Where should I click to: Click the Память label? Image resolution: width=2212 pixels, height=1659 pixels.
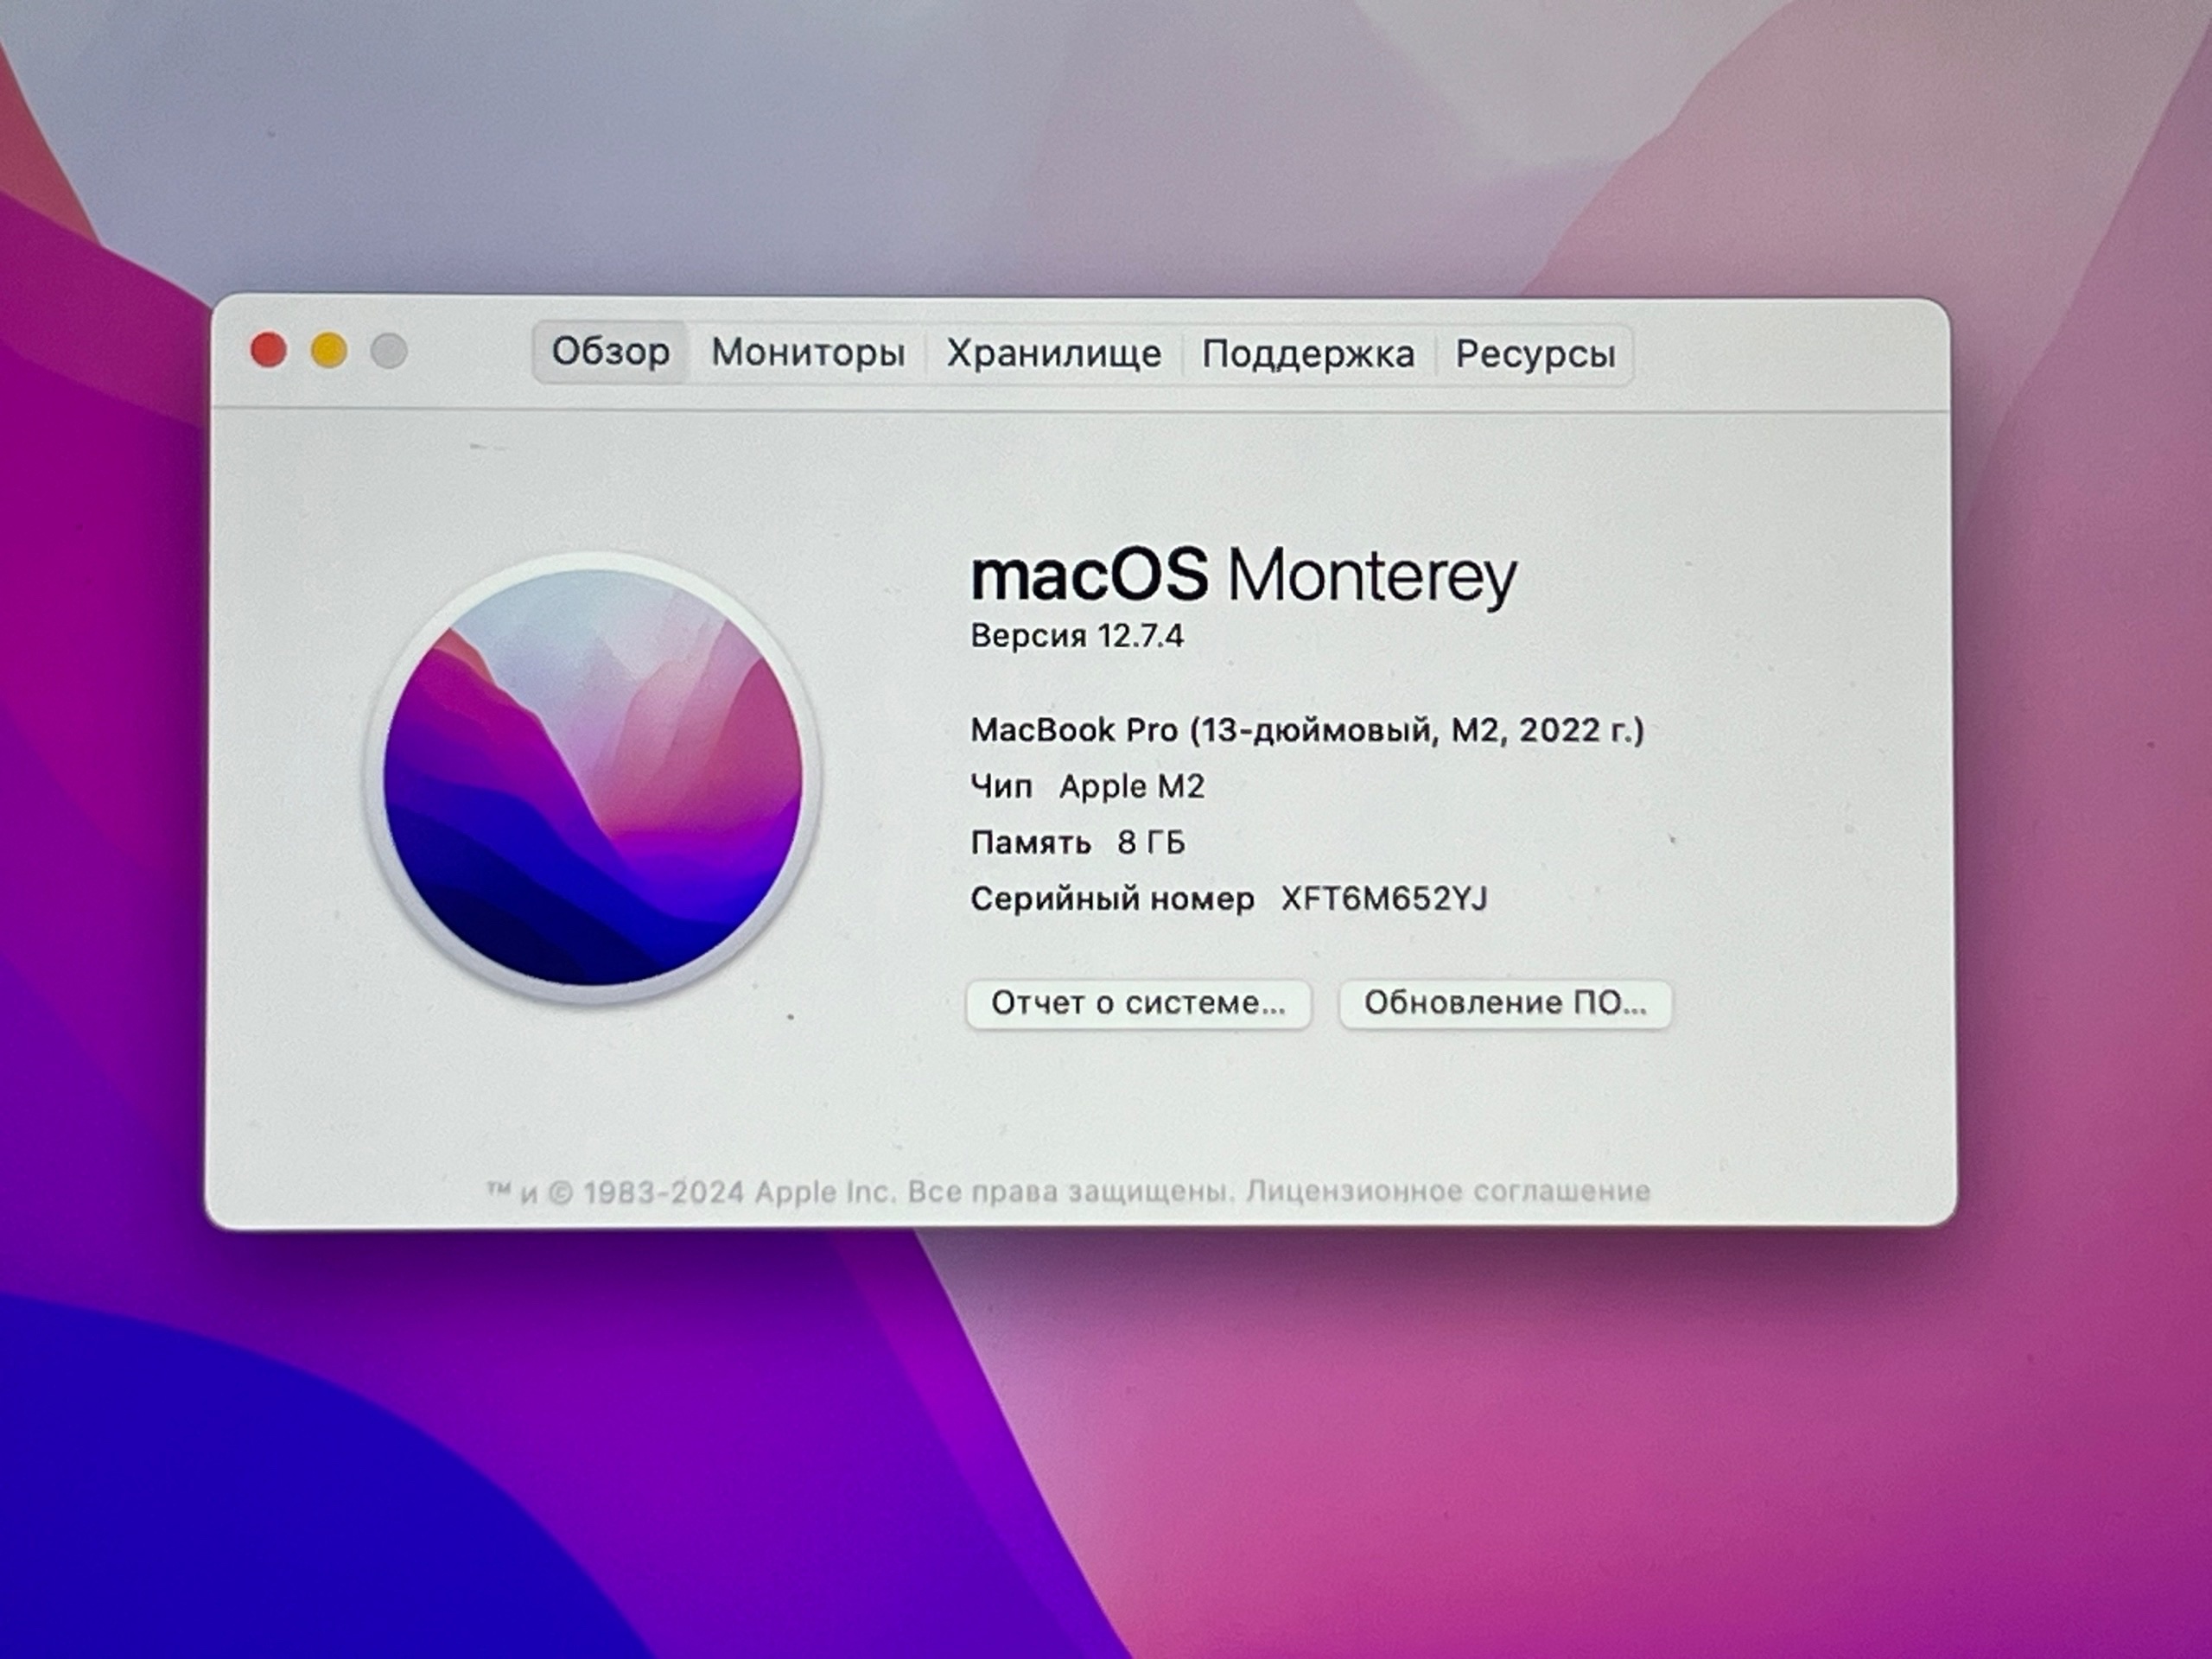pos(1030,843)
